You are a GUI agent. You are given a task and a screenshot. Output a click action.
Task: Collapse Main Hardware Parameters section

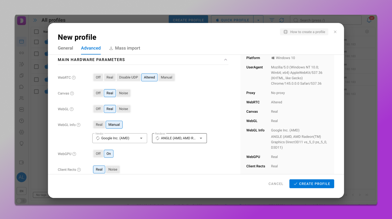[x=225, y=60]
